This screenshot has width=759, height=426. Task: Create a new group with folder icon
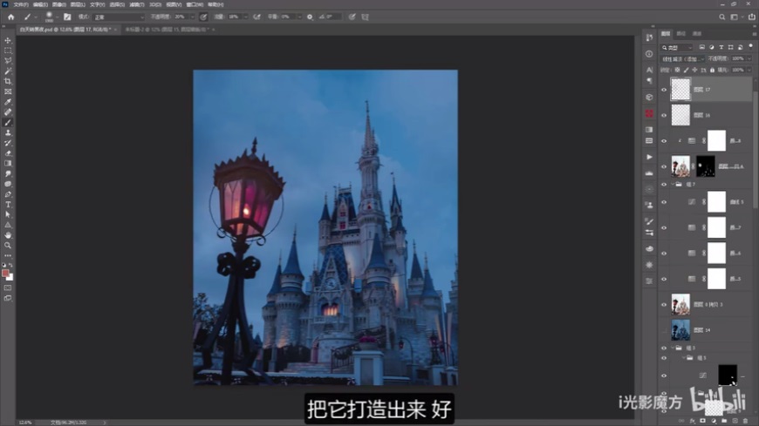724,421
